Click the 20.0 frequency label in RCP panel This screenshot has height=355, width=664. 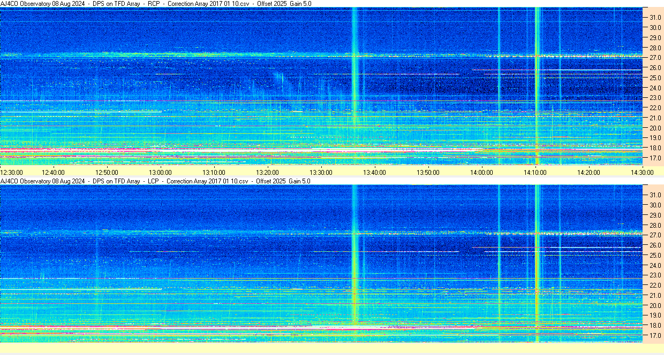pos(655,128)
